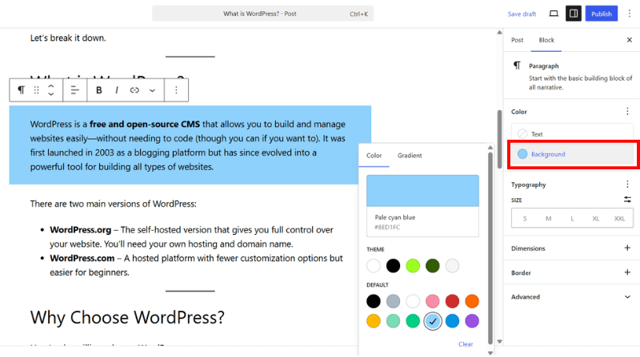Add Dimensions options with plus icon
The width and height of the screenshot is (640, 357).
point(627,248)
